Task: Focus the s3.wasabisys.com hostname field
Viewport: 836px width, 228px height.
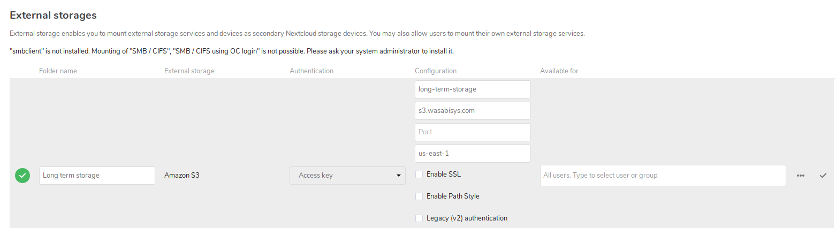Action: (473, 111)
